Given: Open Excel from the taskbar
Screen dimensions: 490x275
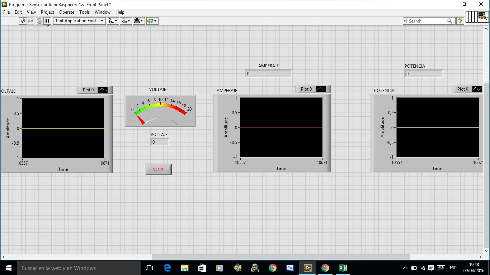Looking at the screenshot, I should (x=343, y=268).
